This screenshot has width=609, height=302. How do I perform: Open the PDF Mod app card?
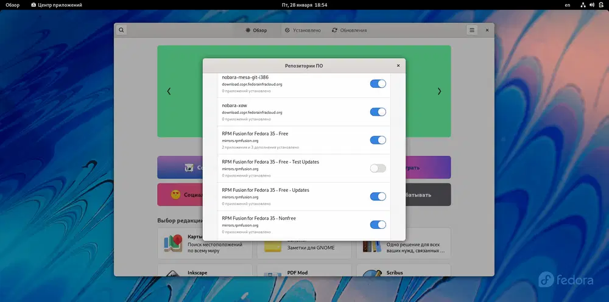304,270
